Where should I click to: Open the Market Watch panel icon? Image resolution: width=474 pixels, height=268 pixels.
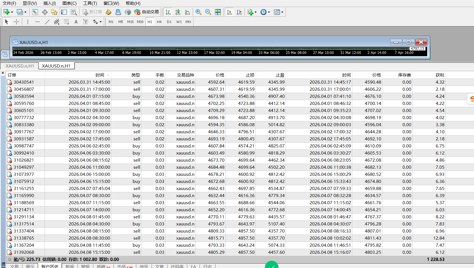pos(35,12)
